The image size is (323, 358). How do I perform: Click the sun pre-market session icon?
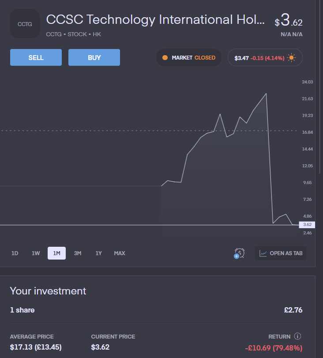click(x=291, y=58)
